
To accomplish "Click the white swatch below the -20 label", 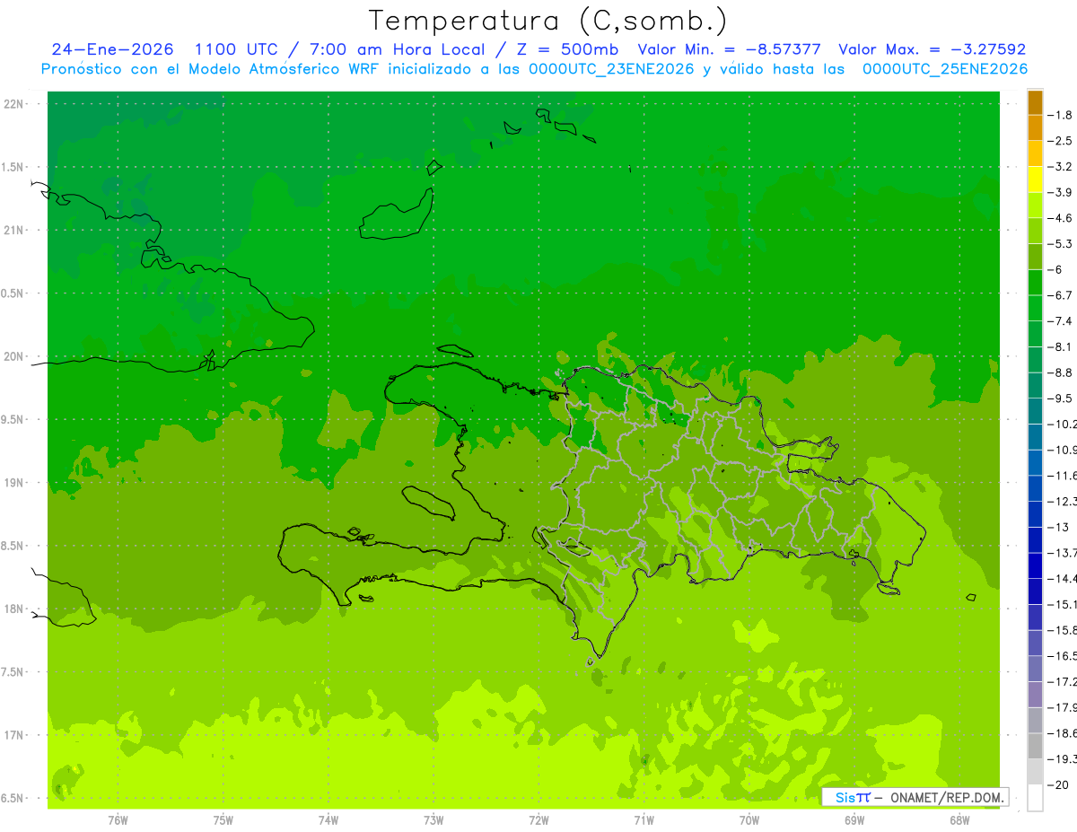I will click(x=1035, y=798).
